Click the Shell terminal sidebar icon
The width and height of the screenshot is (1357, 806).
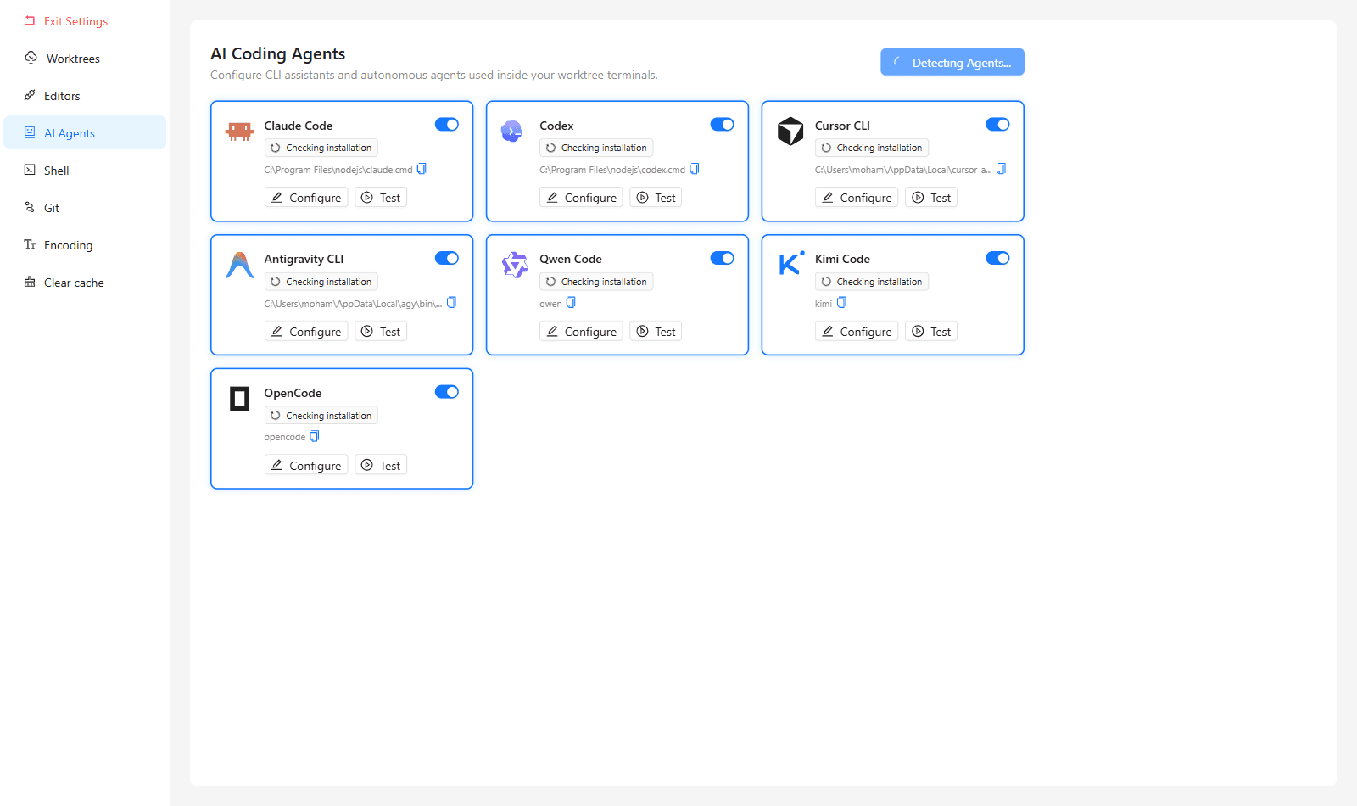30,170
